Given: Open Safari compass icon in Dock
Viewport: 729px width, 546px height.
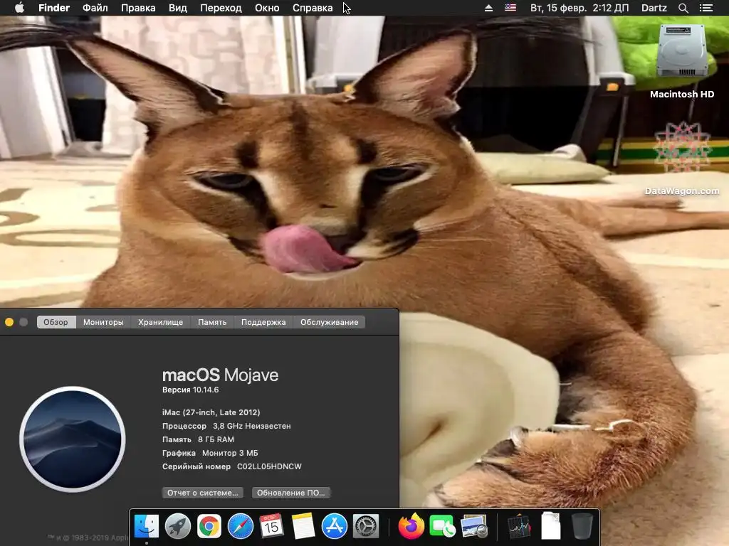Looking at the screenshot, I should (241, 526).
